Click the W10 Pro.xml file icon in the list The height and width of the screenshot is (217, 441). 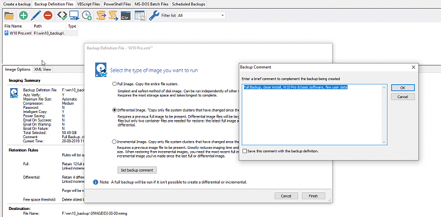tap(6, 33)
